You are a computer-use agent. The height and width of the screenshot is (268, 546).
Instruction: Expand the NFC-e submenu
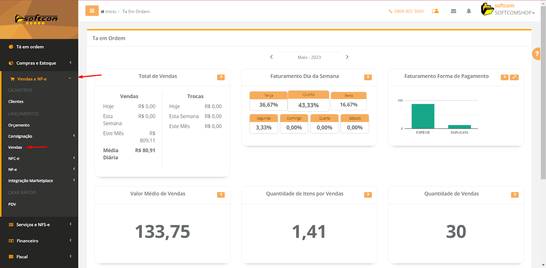tap(14, 158)
